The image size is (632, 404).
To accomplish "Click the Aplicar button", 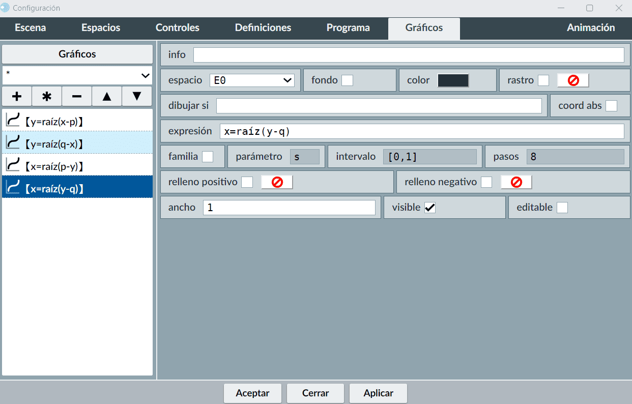I will 378,393.
